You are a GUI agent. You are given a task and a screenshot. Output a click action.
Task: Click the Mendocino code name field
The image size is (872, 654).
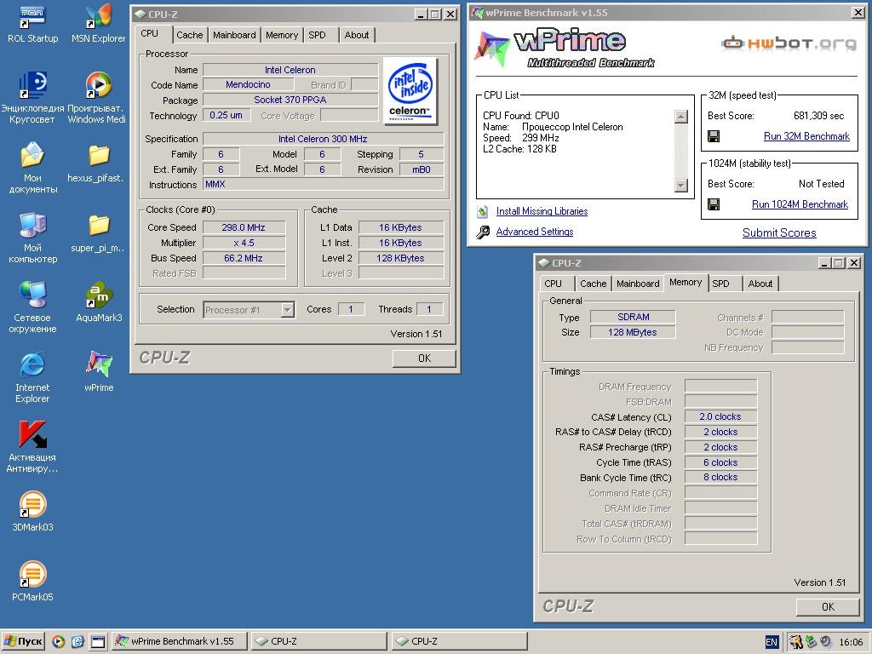tap(249, 84)
